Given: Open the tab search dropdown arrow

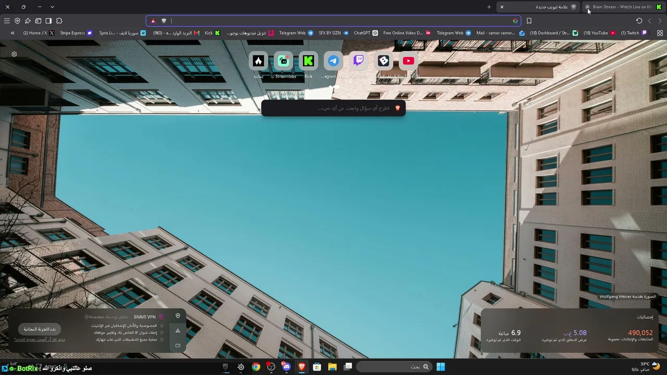Looking at the screenshot, I should tap(52, 7).
